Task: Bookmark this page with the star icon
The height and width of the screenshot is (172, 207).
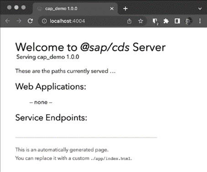Action: coord(140,21)
